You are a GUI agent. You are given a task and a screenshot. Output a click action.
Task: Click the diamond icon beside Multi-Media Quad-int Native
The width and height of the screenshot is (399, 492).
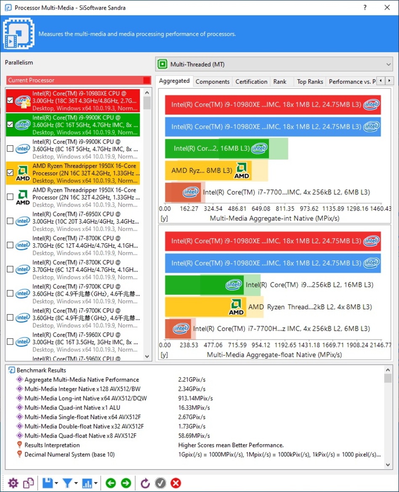click(x=19, y=407)
